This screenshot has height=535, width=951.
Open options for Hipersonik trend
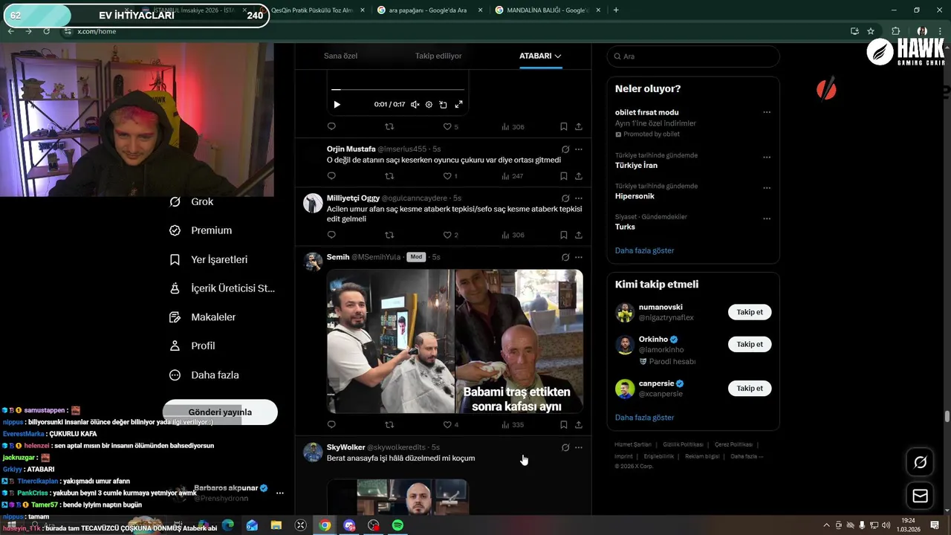(767, 188)
